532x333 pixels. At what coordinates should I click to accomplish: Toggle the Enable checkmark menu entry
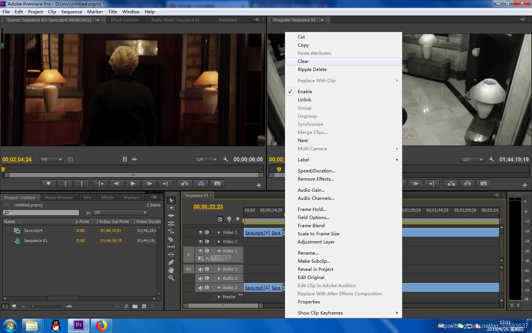[344, 91]
